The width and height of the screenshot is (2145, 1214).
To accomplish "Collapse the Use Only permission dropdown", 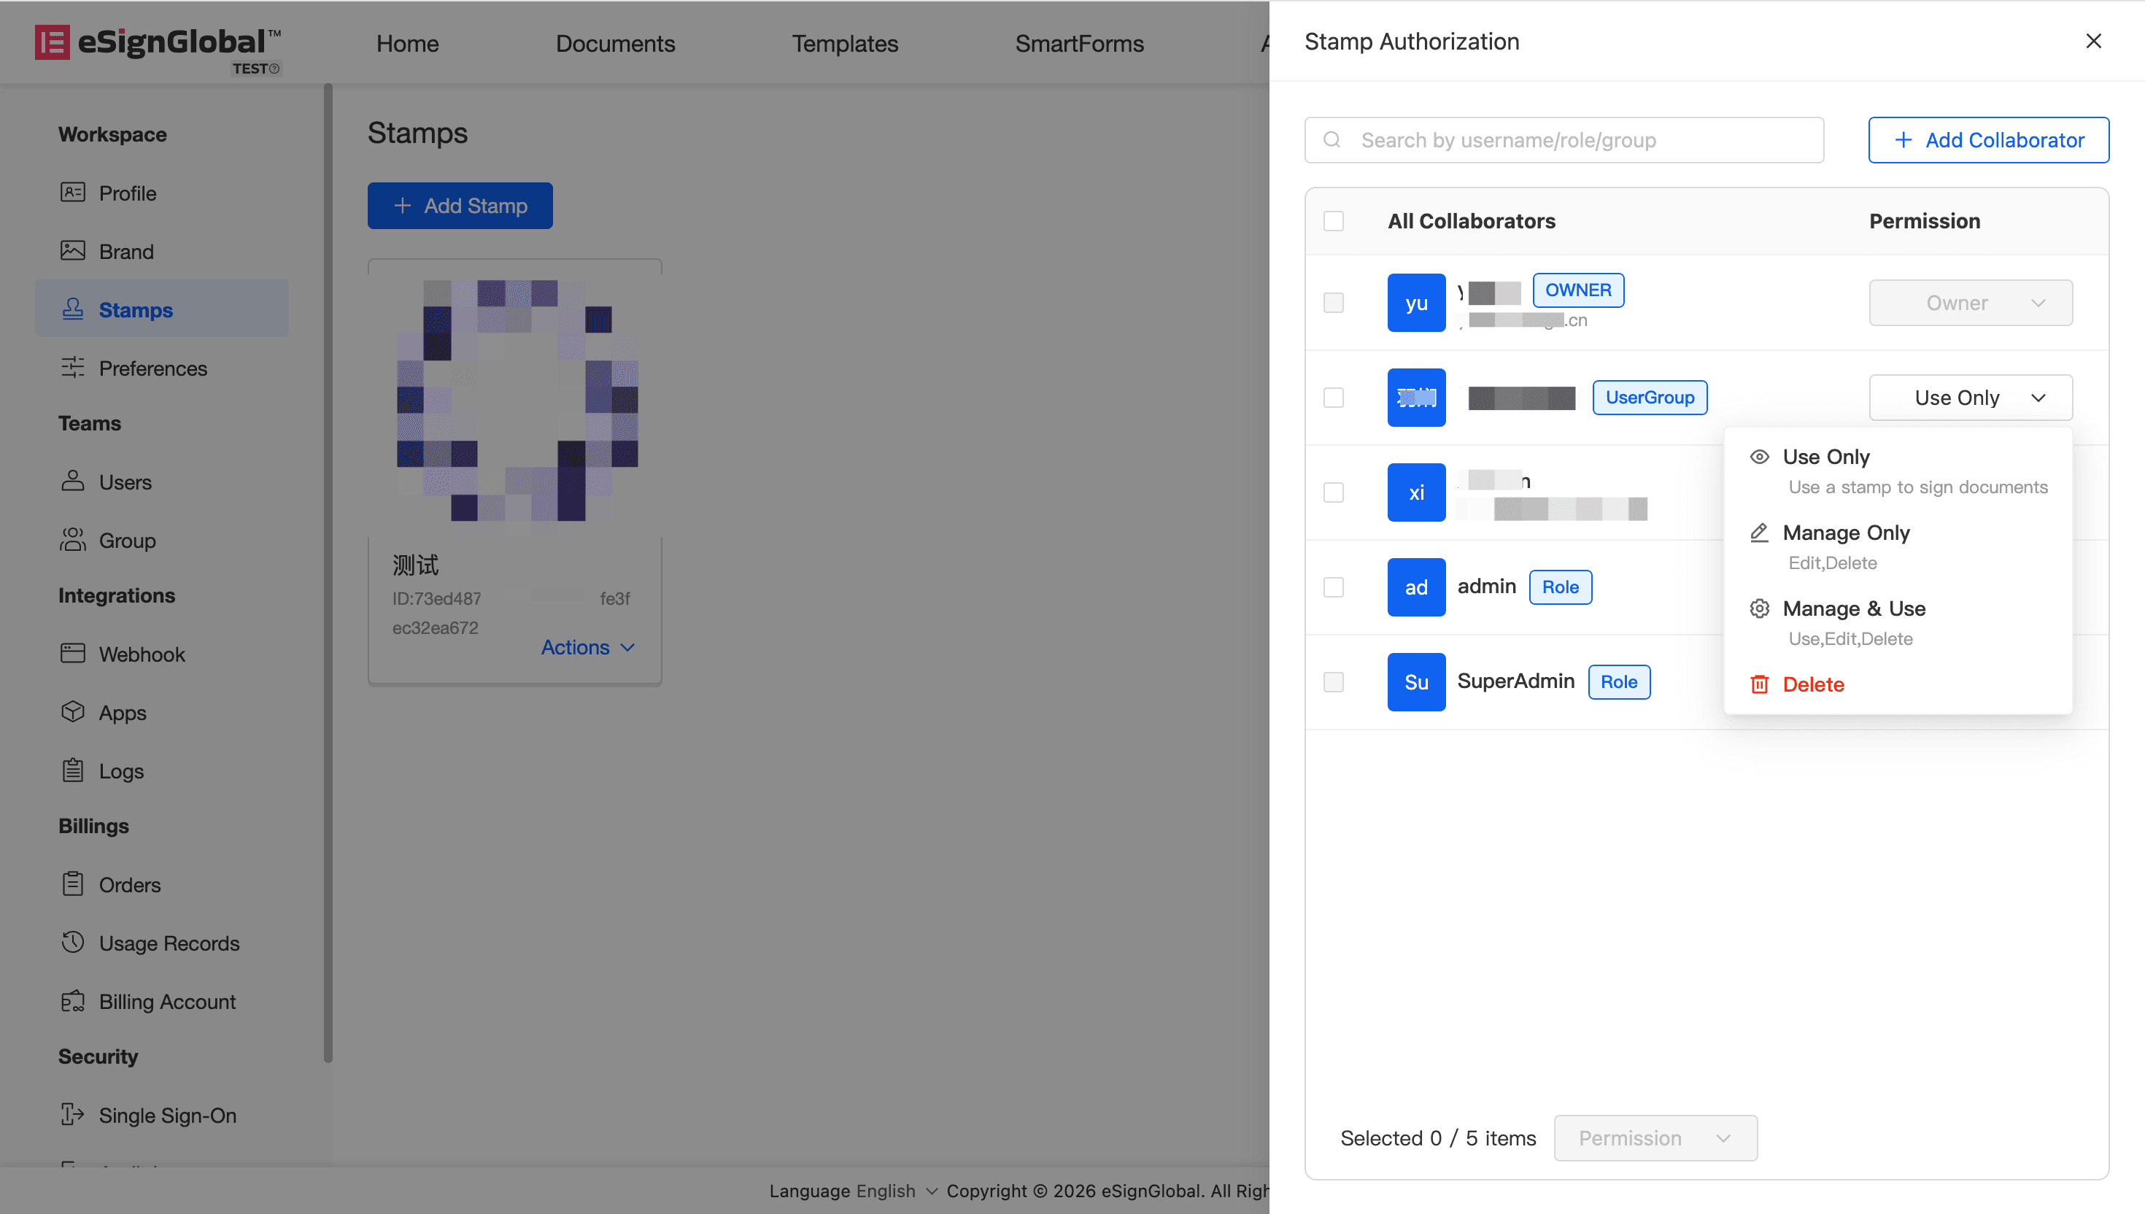I will pos(1971,398).
